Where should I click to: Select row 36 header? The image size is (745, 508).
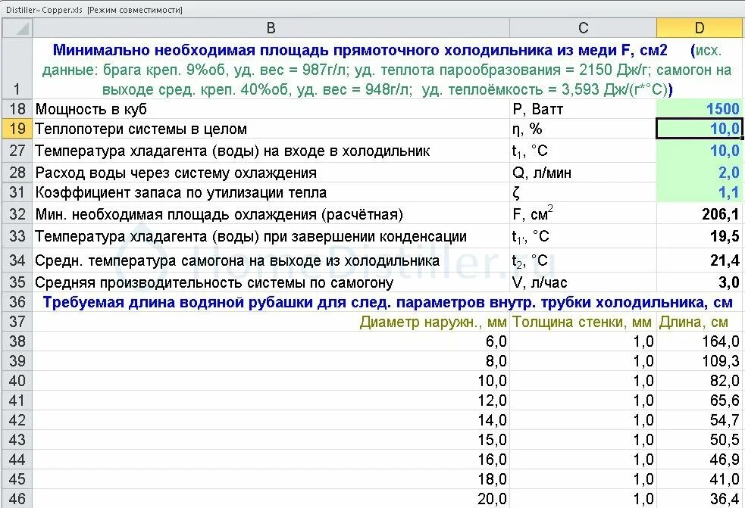click(17, 302)
